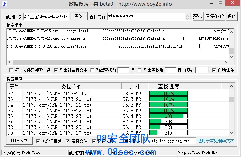Click Http://Team.F4ck.Net in status bar
241x157 pixels.
click(x=198, y=153)
